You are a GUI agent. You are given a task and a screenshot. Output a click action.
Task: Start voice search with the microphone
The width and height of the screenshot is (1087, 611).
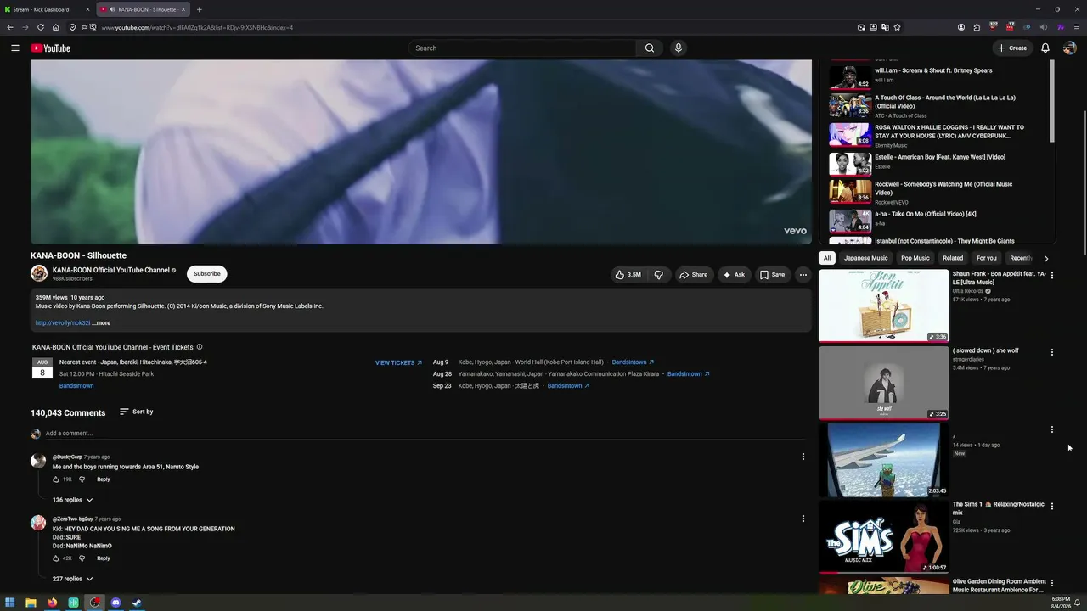(x=679, y=48)
